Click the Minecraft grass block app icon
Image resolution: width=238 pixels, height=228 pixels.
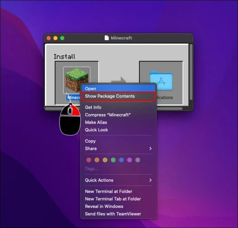coord(77,80)
